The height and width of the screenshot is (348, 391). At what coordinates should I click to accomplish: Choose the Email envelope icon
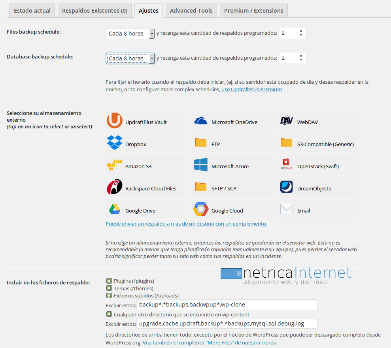pos(287,209)
